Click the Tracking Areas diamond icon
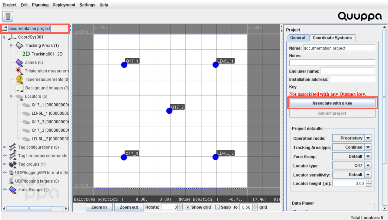This screenshot has width=388, height=220. (19, 45)
